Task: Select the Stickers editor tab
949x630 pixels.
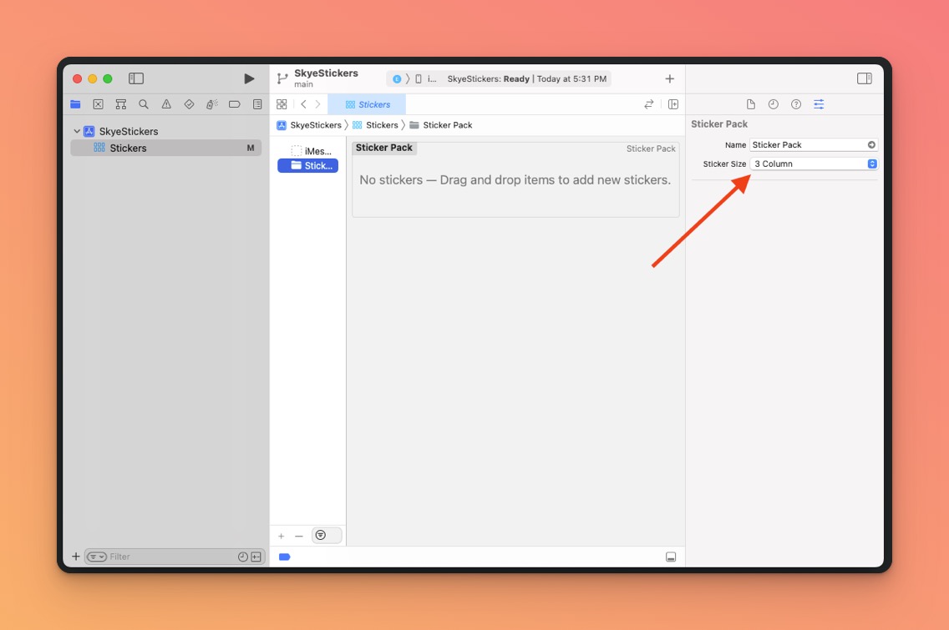Action: 368,104
